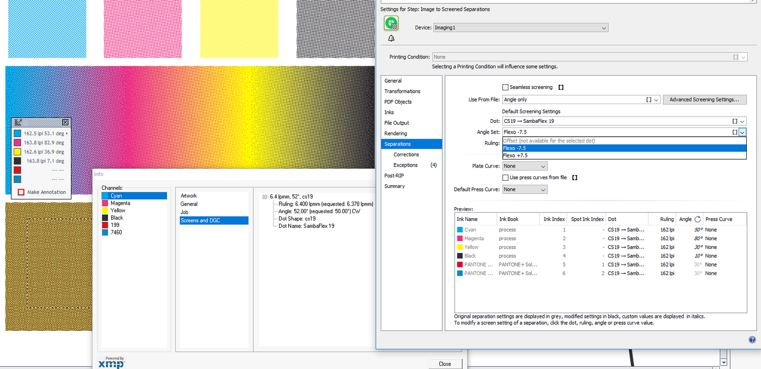Screen dimensions: 761x369
Task: Click the Angle column reset arrow icon
Action: click(x=698, y=219)
